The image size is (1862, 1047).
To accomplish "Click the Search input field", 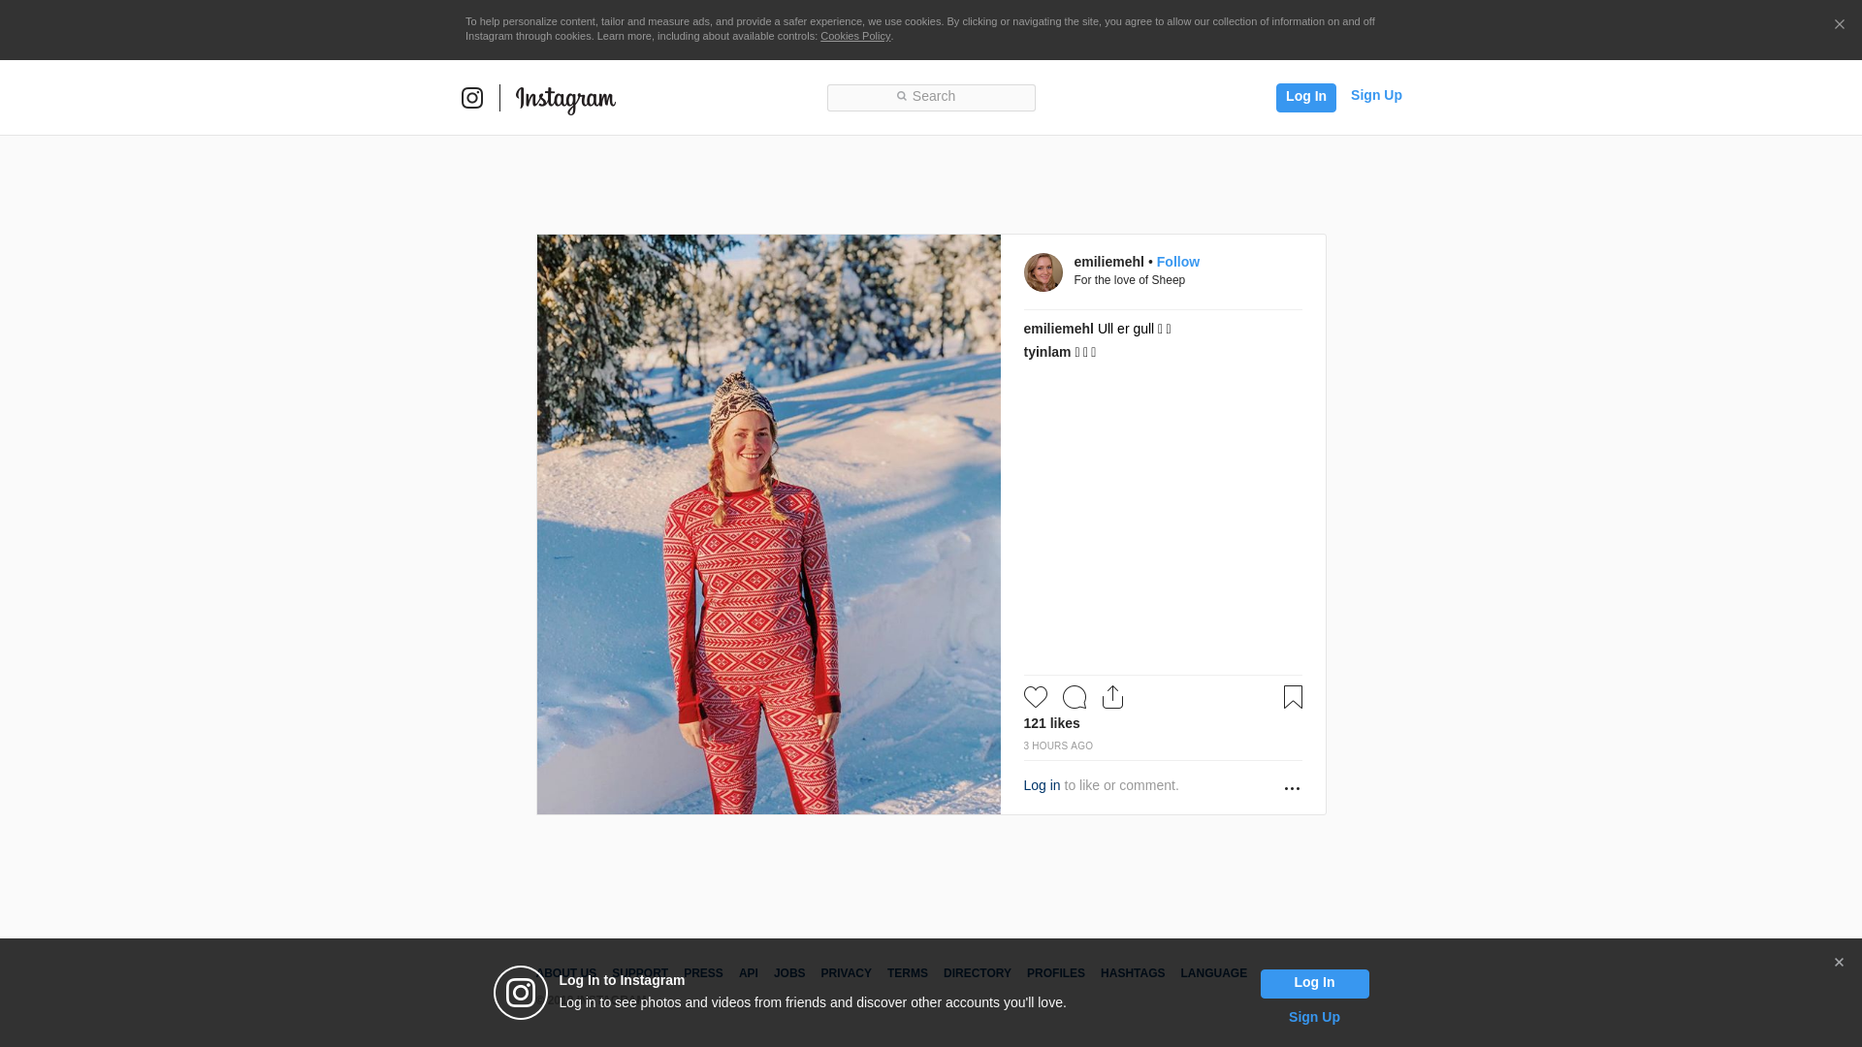I will 931,98.
